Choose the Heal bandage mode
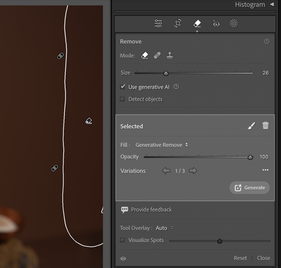Viewport: 281px width, 268px height. (157, 55)
